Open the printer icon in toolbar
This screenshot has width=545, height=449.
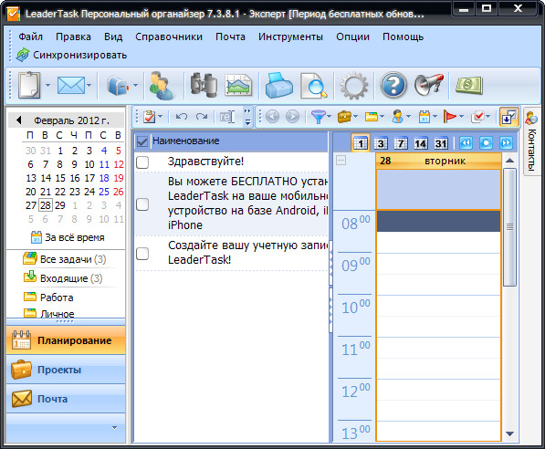click(278, 85)
